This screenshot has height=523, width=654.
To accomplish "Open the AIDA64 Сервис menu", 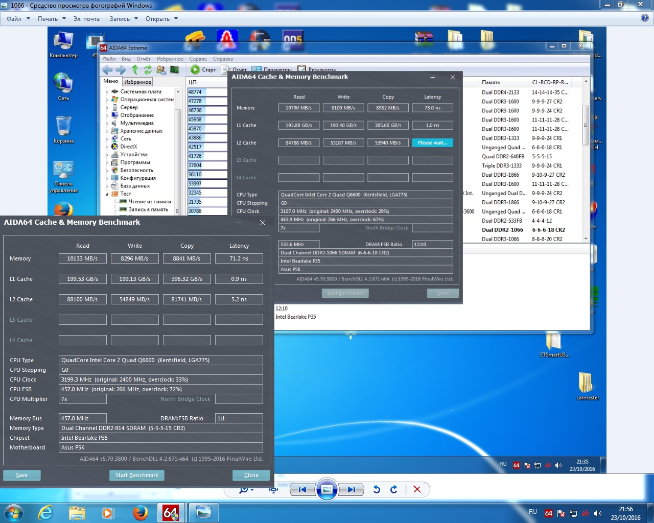I will coord(198,59).
